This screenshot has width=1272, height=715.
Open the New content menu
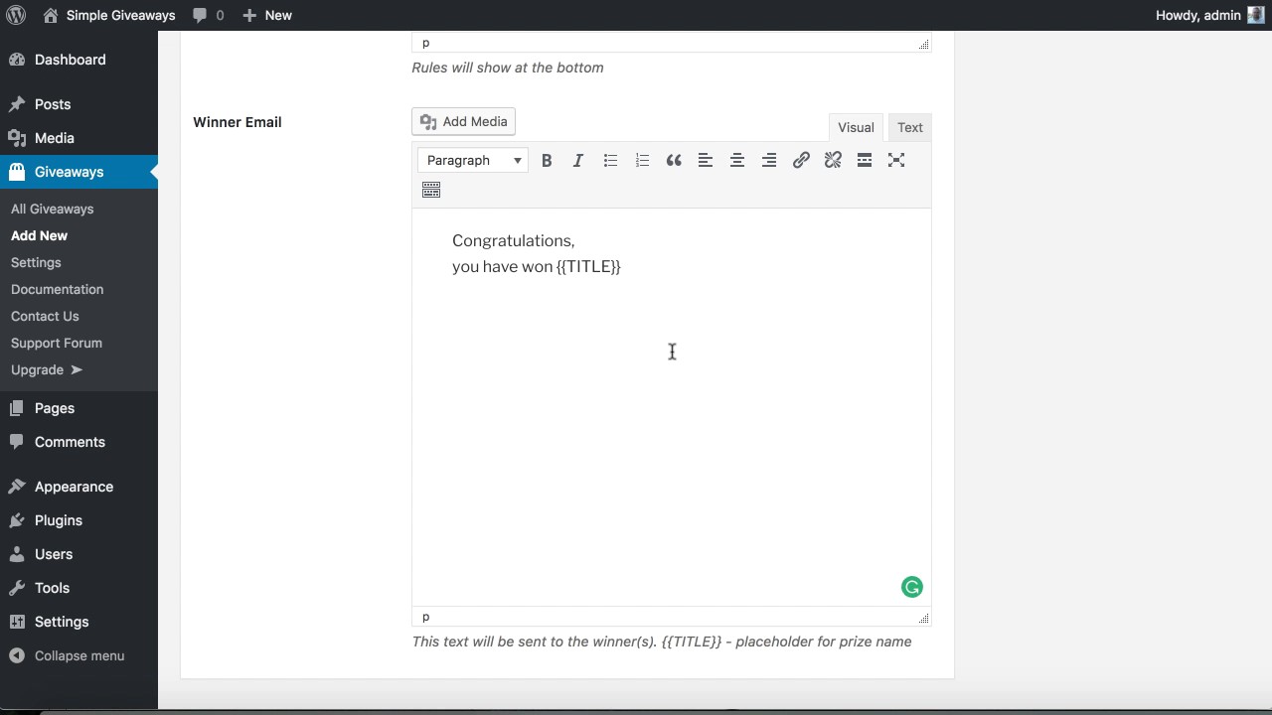(x=266, y=15)
